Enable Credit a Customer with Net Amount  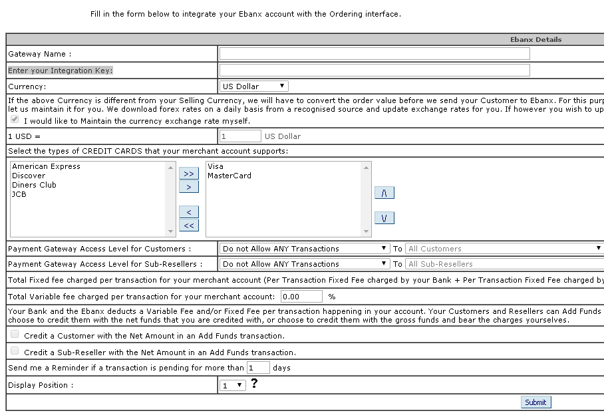(x=15, y=335)
